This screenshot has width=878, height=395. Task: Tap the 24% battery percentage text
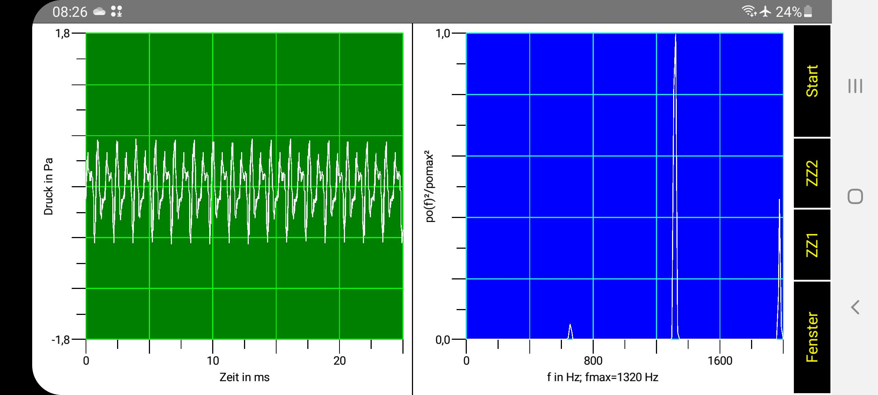pos(788,12)
